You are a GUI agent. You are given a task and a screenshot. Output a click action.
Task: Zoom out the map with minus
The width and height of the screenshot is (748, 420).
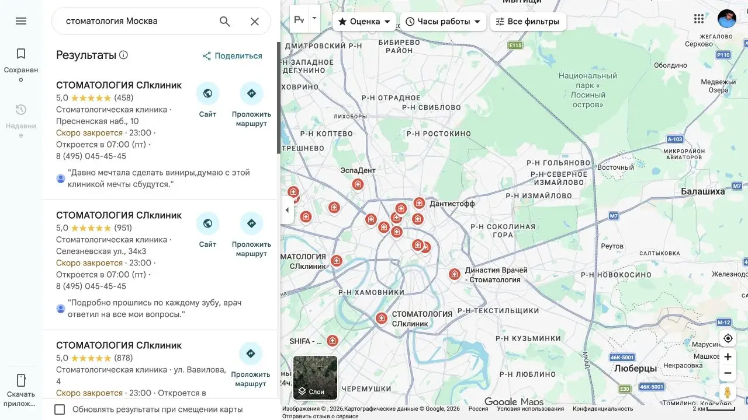(x=728, y=373)
